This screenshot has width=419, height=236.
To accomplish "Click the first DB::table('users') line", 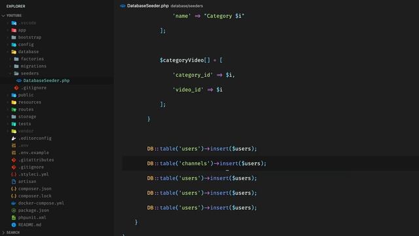I will click(202, 149).
